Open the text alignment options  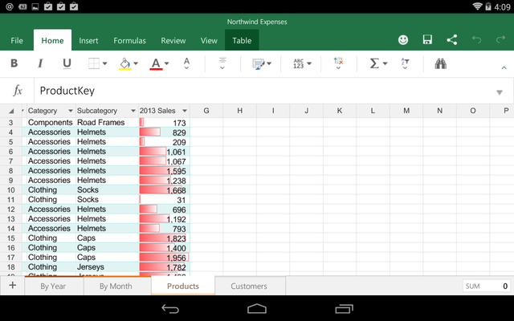click(x=222, y=63)
